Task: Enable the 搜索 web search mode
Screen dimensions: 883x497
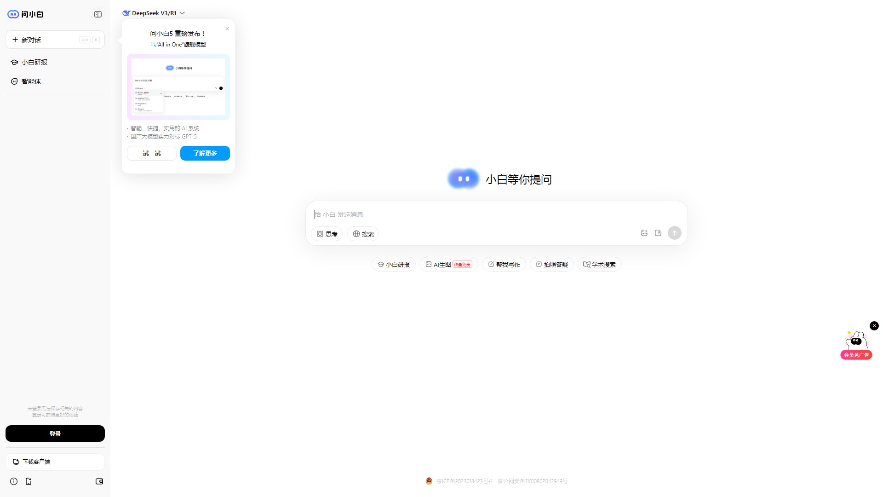Action: pos(363,234)
